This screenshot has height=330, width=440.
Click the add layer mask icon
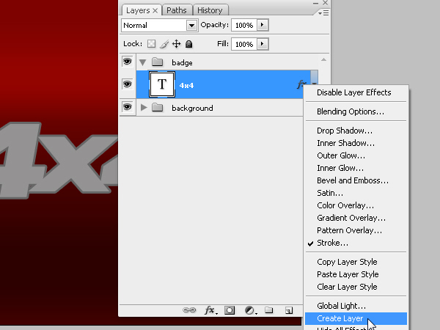pos(230,310)
